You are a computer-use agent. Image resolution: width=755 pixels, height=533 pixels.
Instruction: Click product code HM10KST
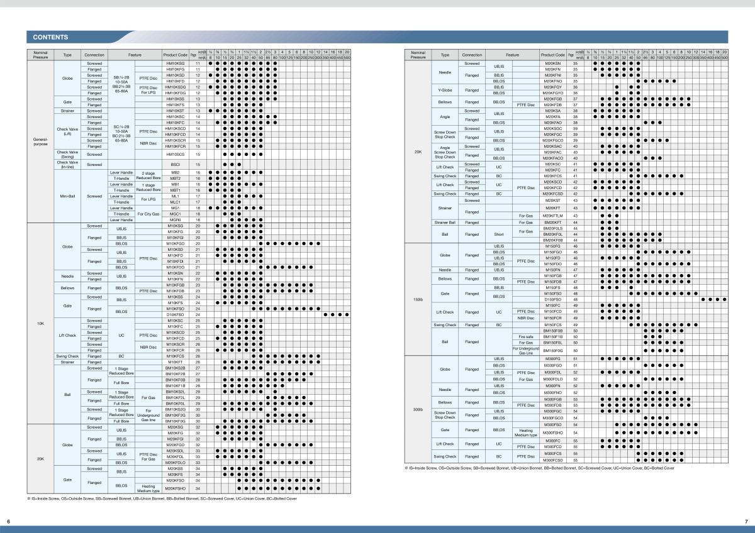[175, 111]
